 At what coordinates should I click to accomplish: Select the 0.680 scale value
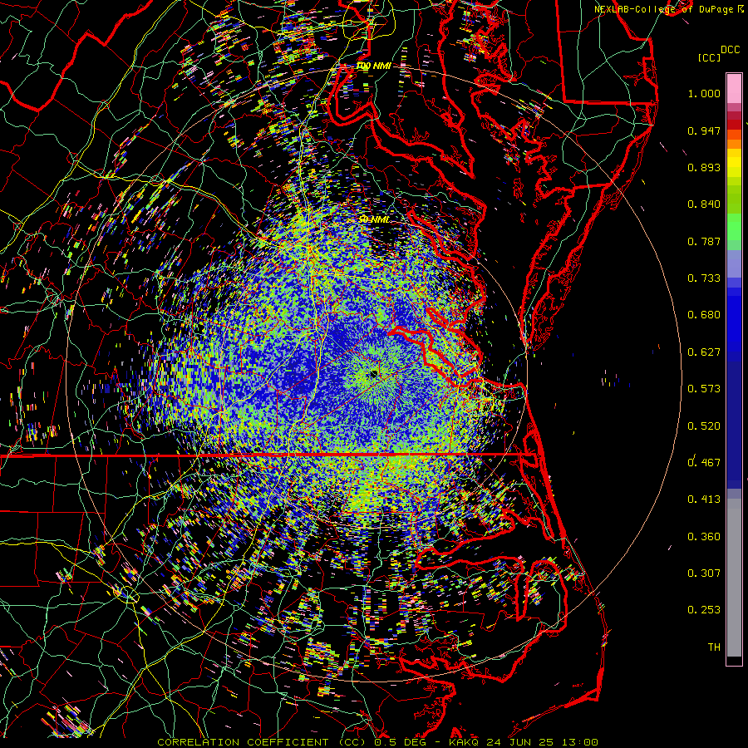point(704,315)
